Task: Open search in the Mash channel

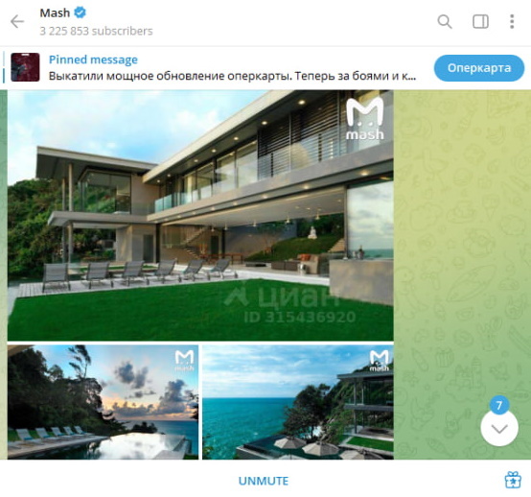Action: point(445,22)
